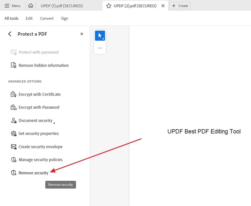Click Remove security
The image size is (251, 206).
point(33,173)
